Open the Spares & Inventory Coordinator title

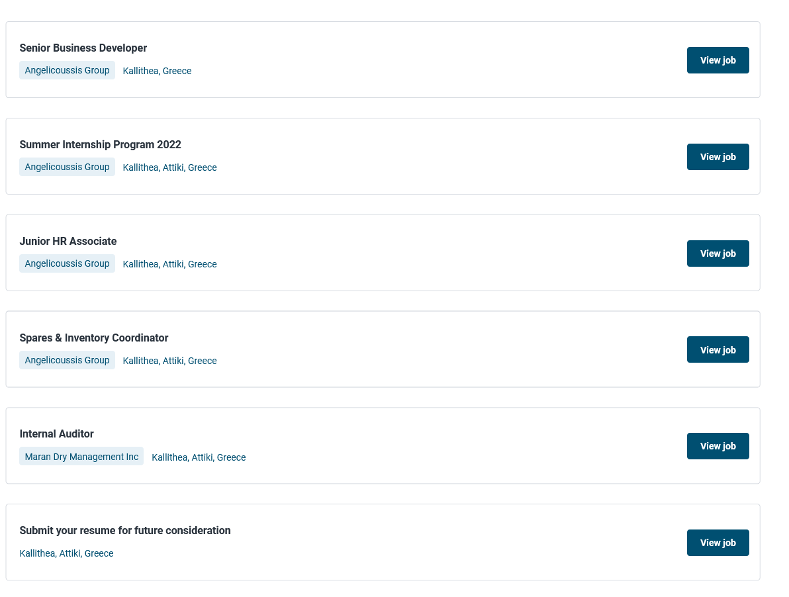tap(93, 338)
